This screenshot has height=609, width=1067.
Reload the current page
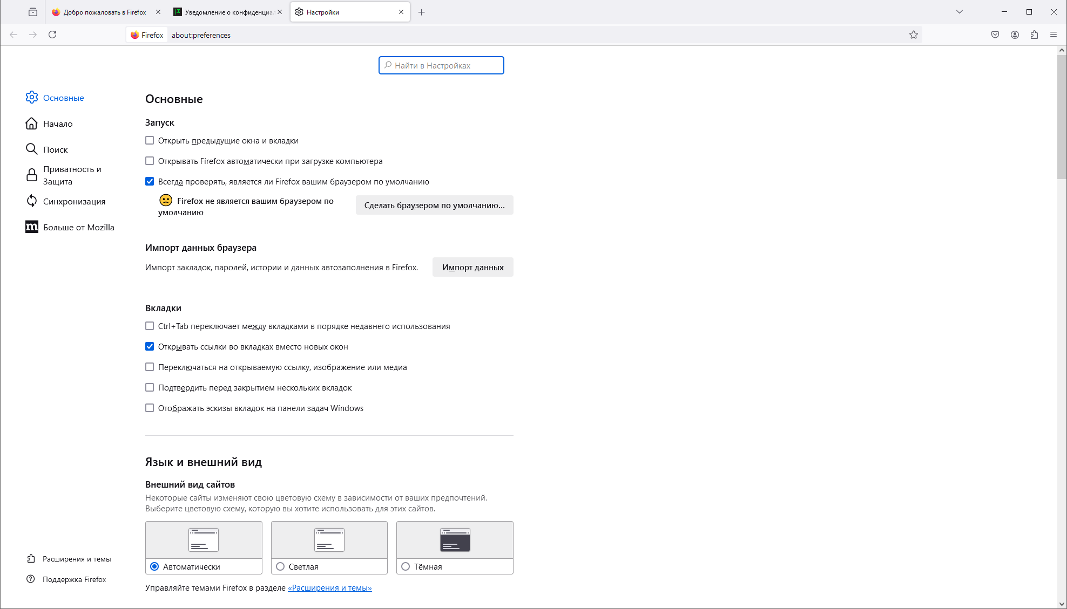click(x=52, y=35)
